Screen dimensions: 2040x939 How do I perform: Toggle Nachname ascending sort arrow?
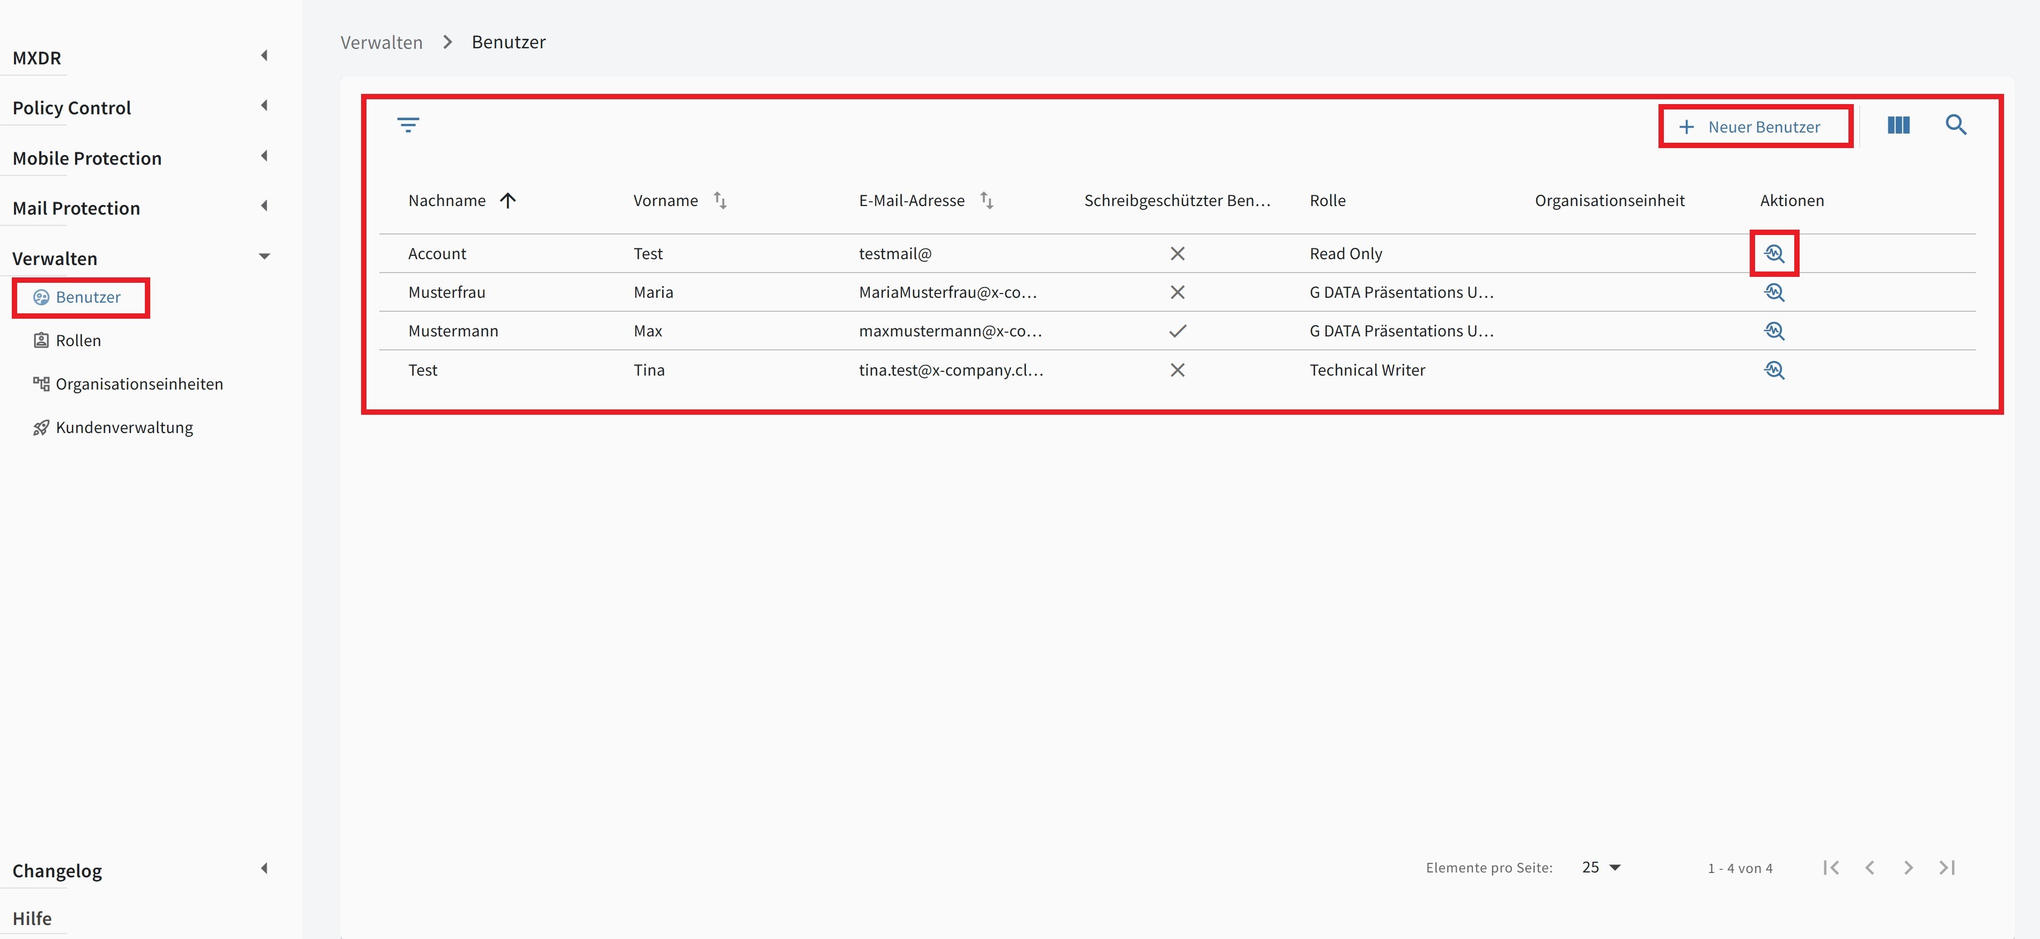[509, 200]
